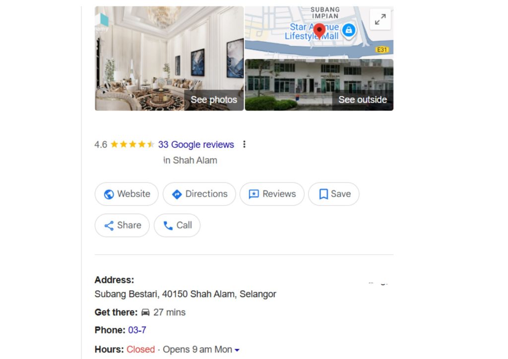Click the phone handset Call icon
The height and width of the screenshot is (359, 508).
(168, 226)
